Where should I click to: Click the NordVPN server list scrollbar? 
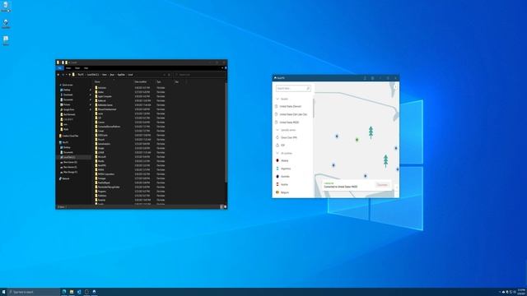[x=314, y=108]
